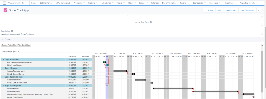Collapse Stage 0 Discovery row
Viewport: 266px width, 99px height.
(3, 59)
